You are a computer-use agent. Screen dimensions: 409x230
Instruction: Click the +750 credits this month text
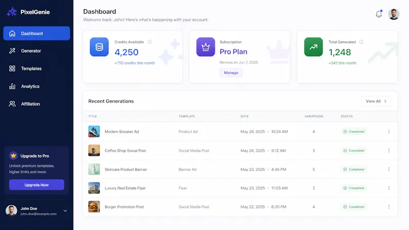[134, 63]
